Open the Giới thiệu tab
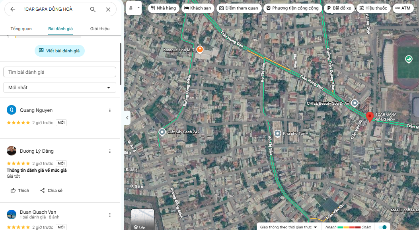This screenshot has width=419, height=230. (x=99, y=29)
